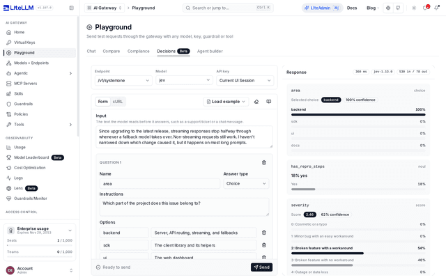Click the LiteLLM logo
Image resolution: width=446 pixels, height=280 pixels.
point(19,8)
